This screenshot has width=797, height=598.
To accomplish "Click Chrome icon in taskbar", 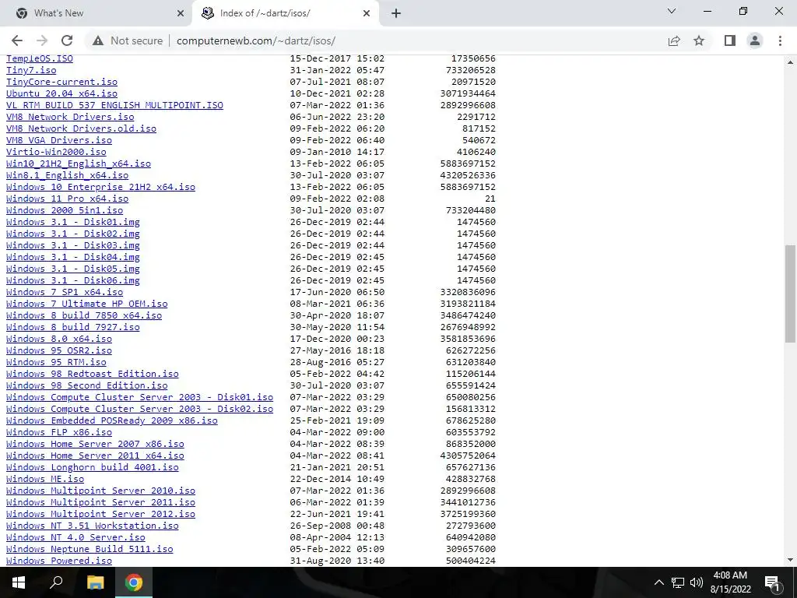I will (x=134, y=582).
